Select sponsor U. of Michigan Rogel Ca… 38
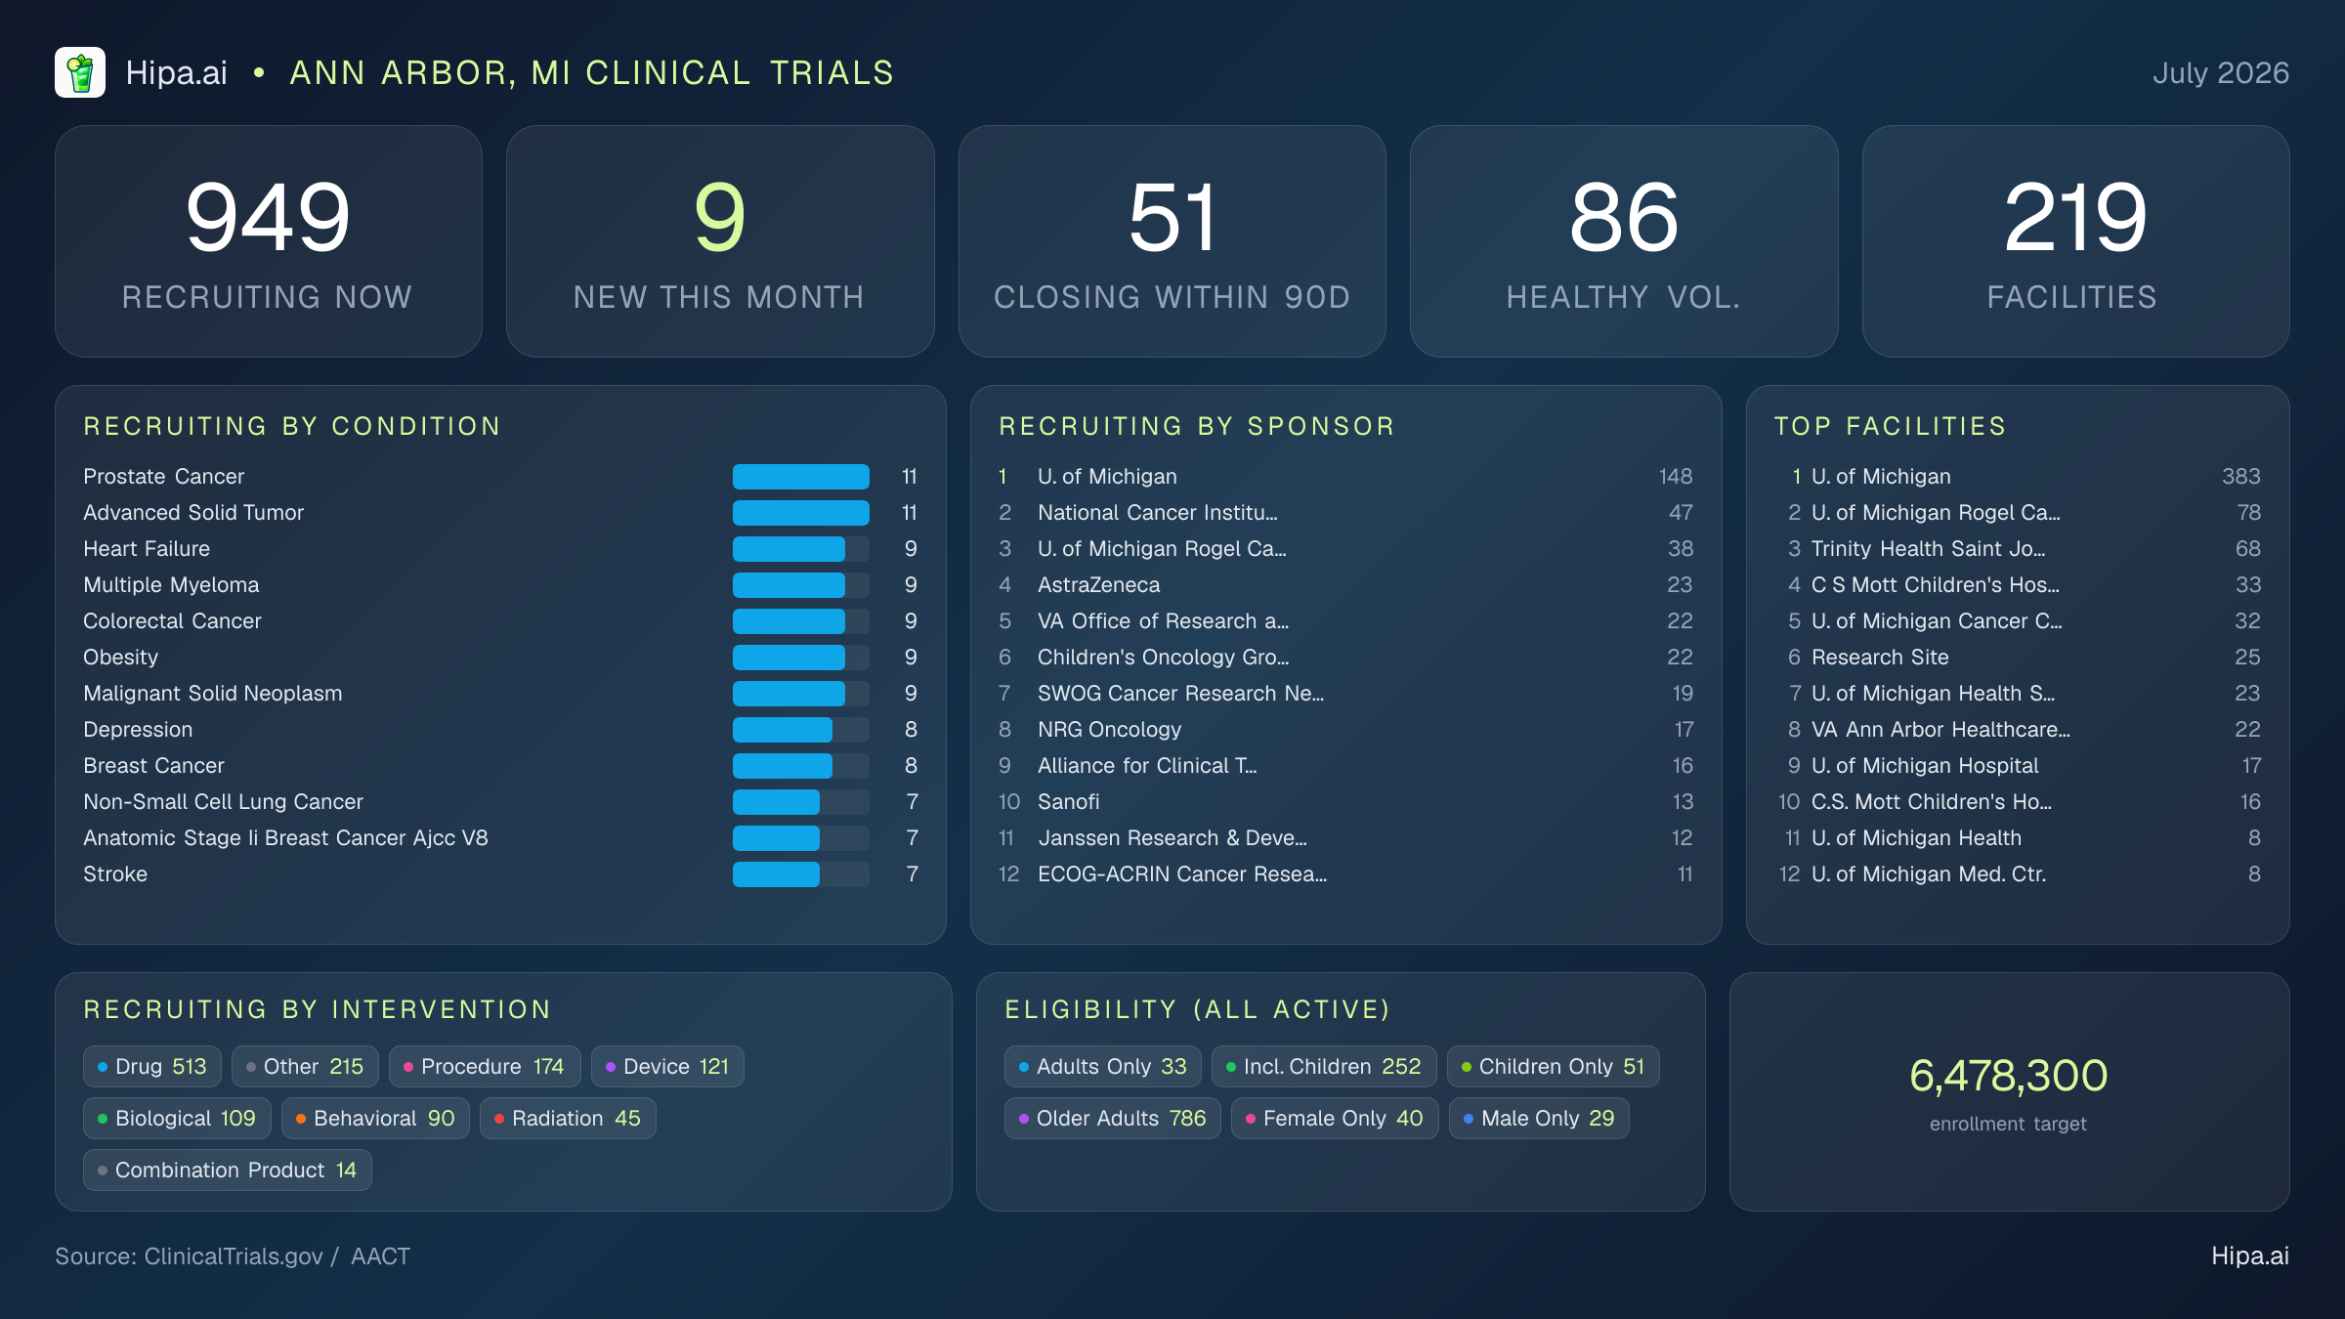Screen dimensions: 2345x1319 [1345, 549]
